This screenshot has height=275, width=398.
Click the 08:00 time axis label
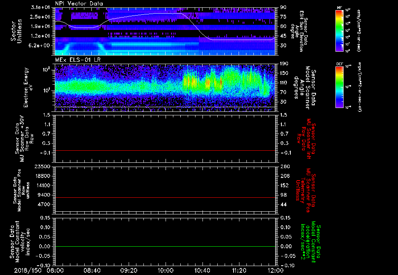coord(56,270)
